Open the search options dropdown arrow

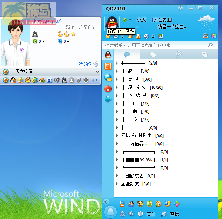point(215,46)
